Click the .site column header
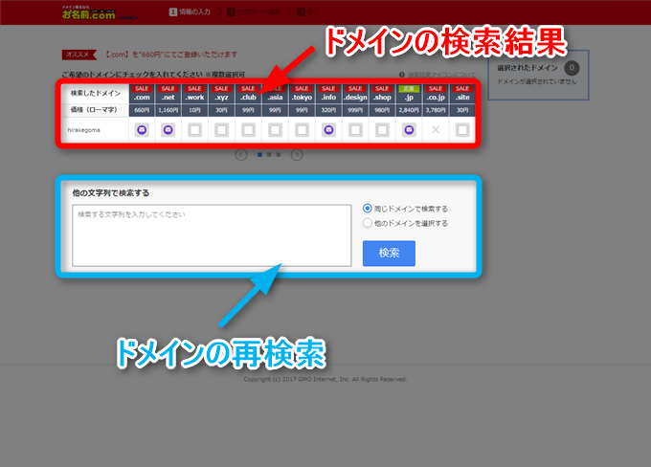 462,94
